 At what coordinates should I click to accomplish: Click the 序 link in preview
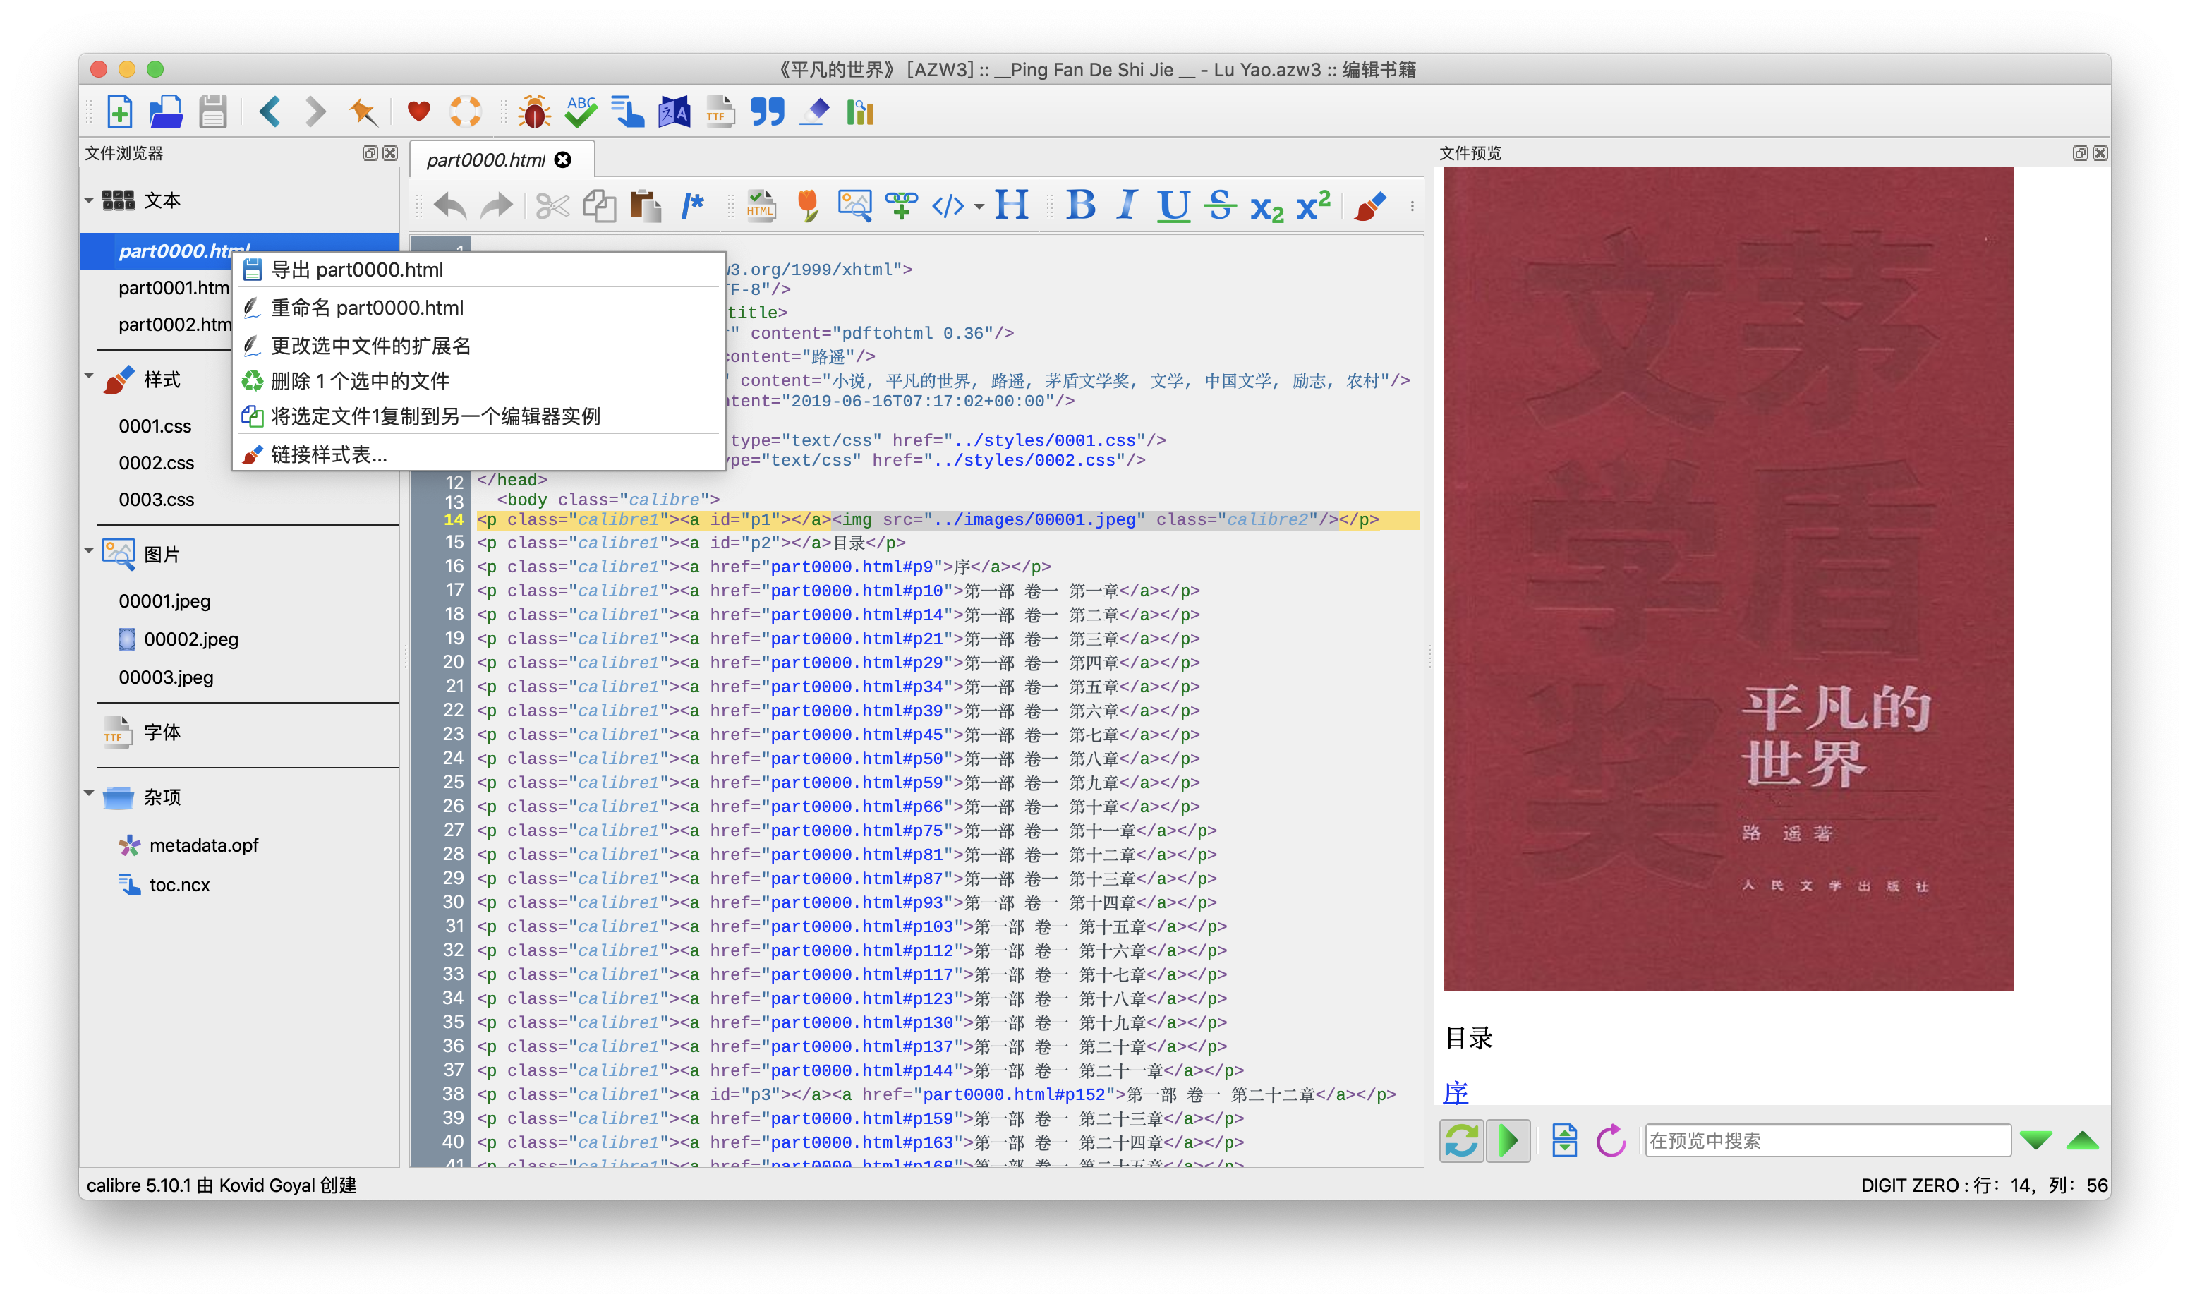coord(1456,1092)
